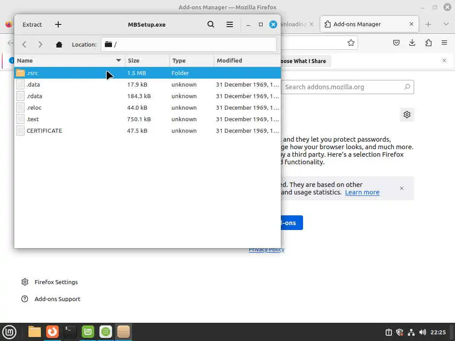Select the .data file row

(148, 84)
